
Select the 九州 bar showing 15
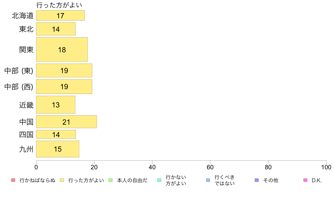pyautogui.click(x=58, y=149)
